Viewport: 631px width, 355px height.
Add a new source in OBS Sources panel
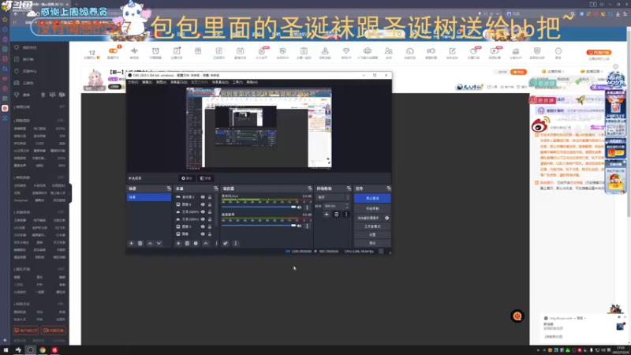tap(178, 243)
